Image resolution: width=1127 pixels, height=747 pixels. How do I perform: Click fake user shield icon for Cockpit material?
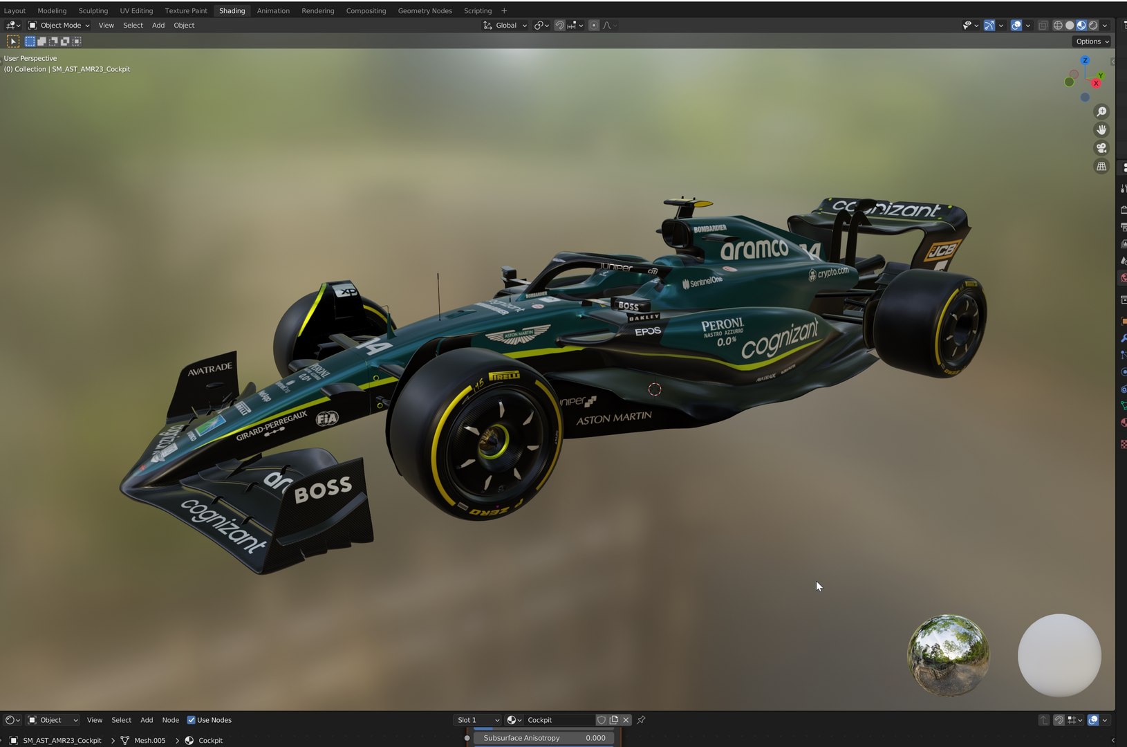click(x=602, y=720)
